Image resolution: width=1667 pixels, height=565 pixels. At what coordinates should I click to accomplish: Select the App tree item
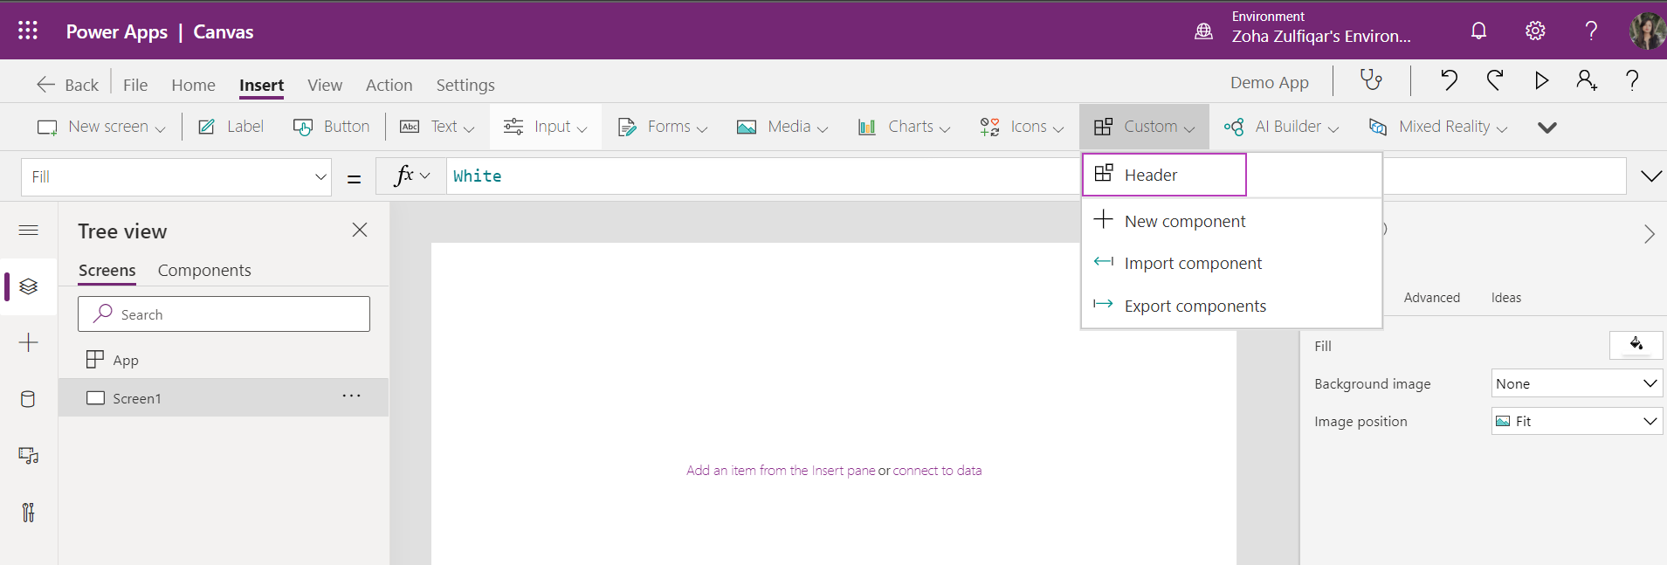[x=224, y=360]
